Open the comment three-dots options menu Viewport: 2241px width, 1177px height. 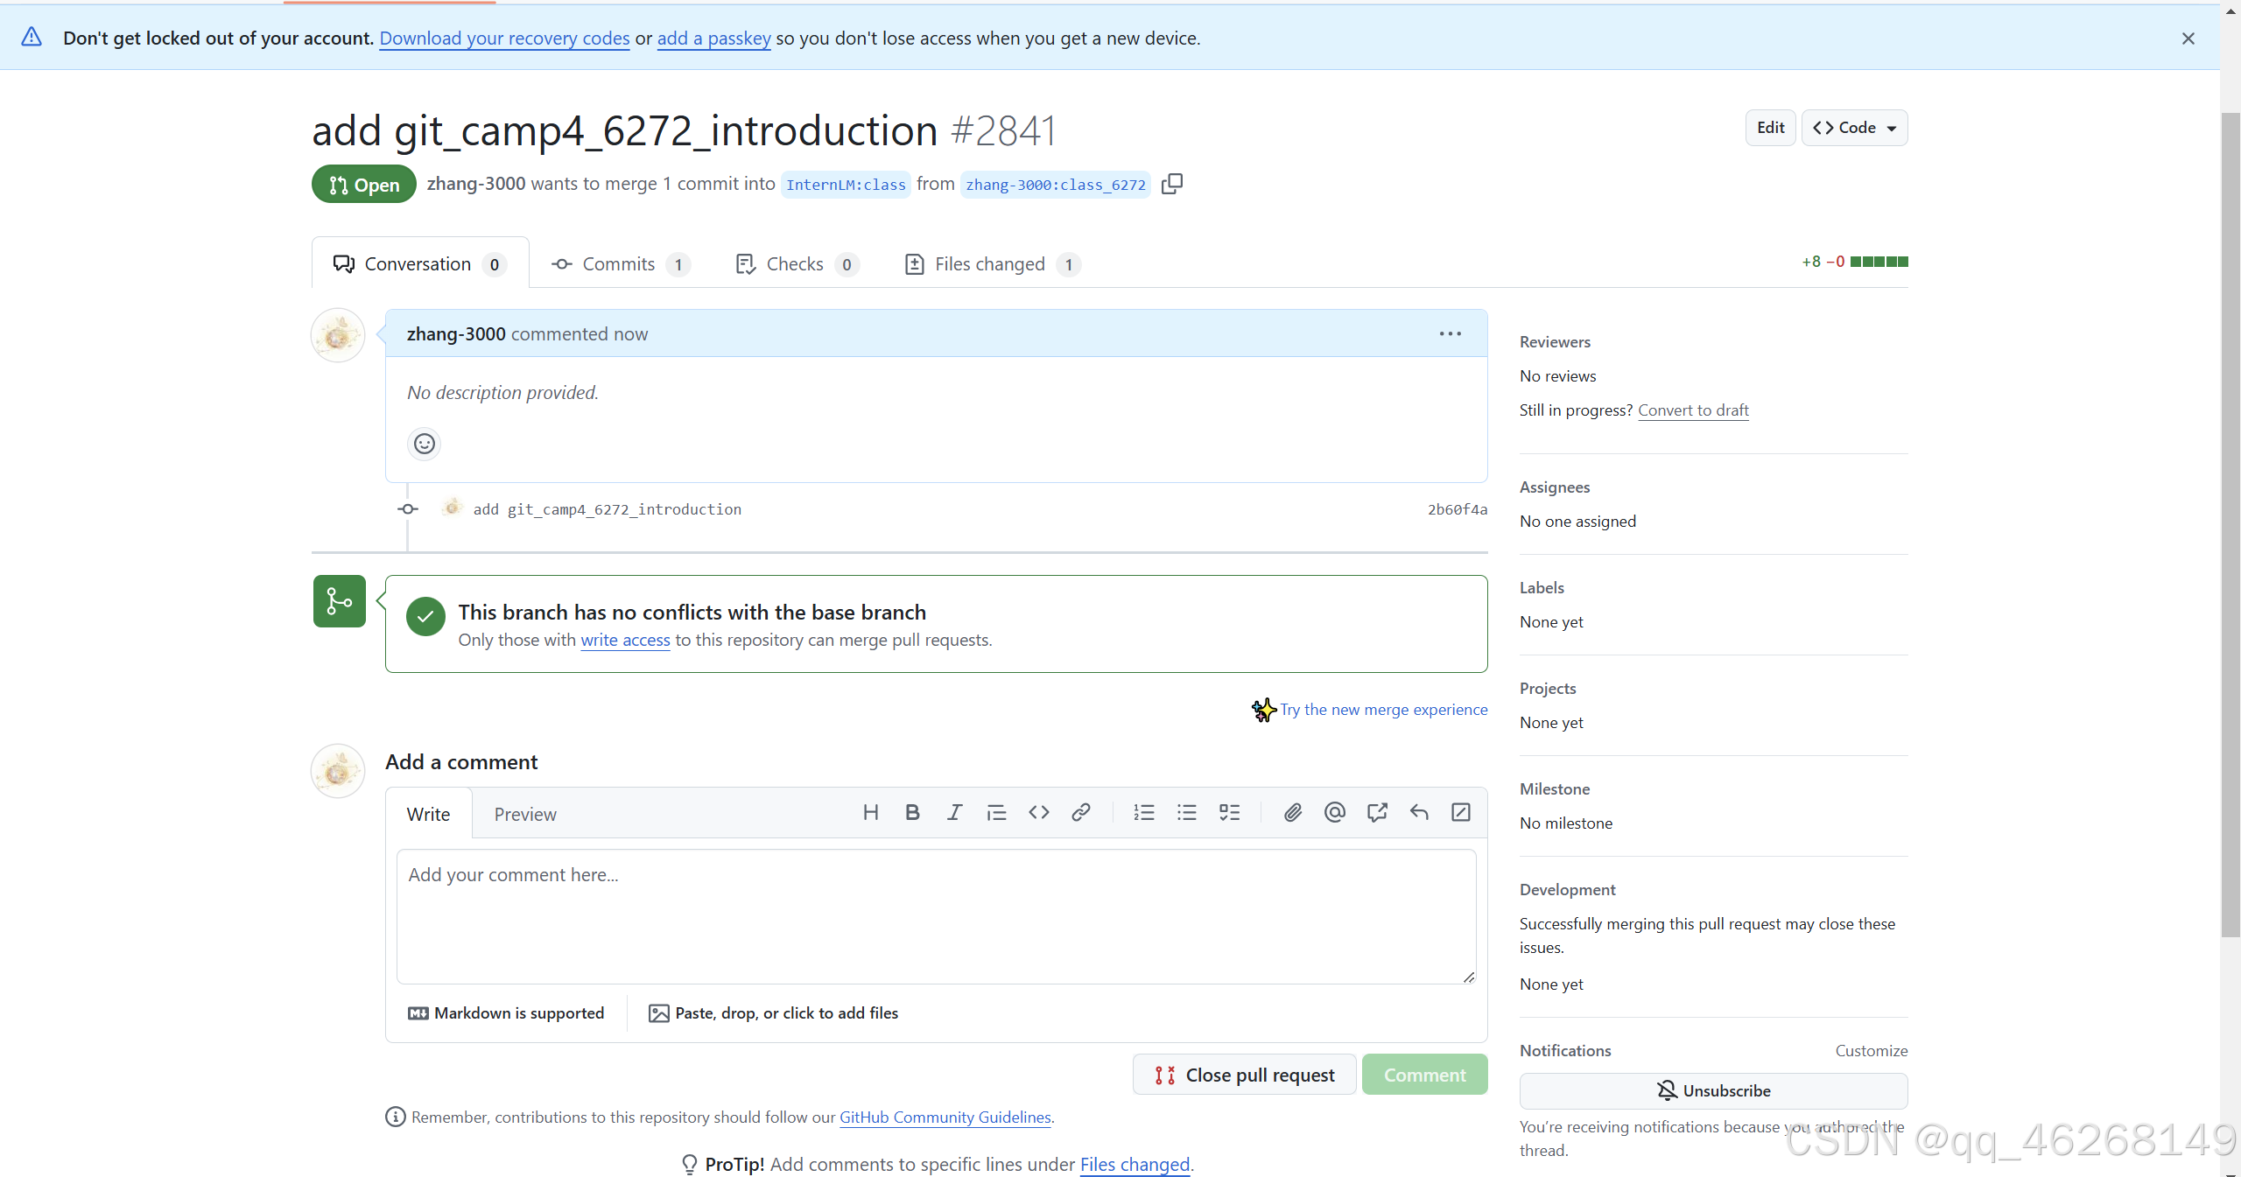click(1450, 333)
